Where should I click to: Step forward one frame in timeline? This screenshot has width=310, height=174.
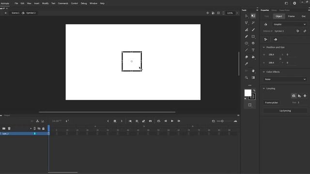pos(179,121)
